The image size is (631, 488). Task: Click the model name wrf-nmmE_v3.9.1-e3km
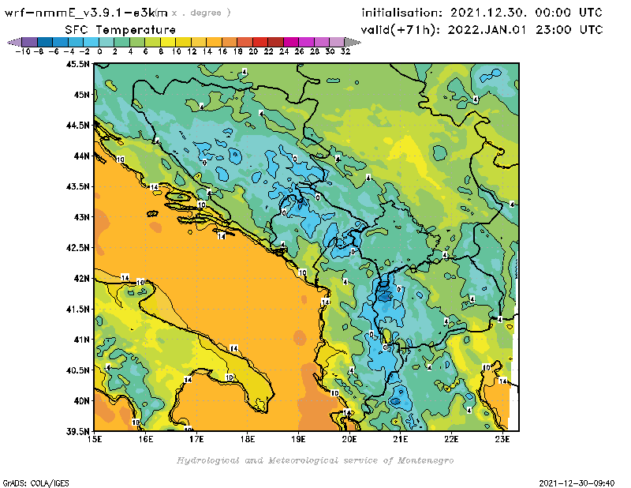click(86, 13)
